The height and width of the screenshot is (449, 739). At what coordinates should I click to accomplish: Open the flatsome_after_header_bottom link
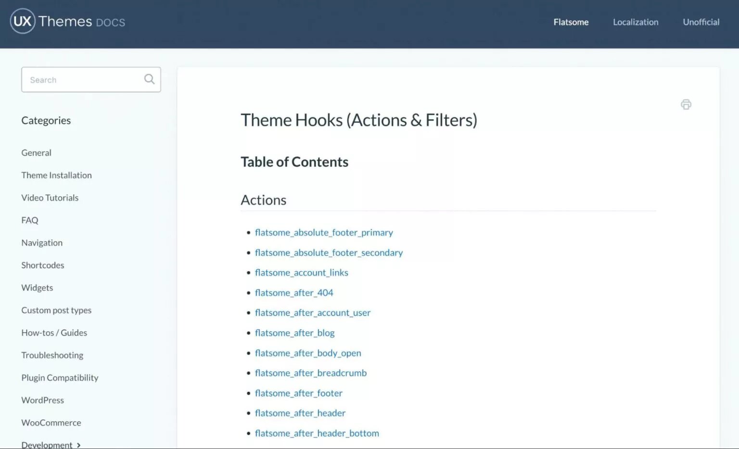point(317,433)
